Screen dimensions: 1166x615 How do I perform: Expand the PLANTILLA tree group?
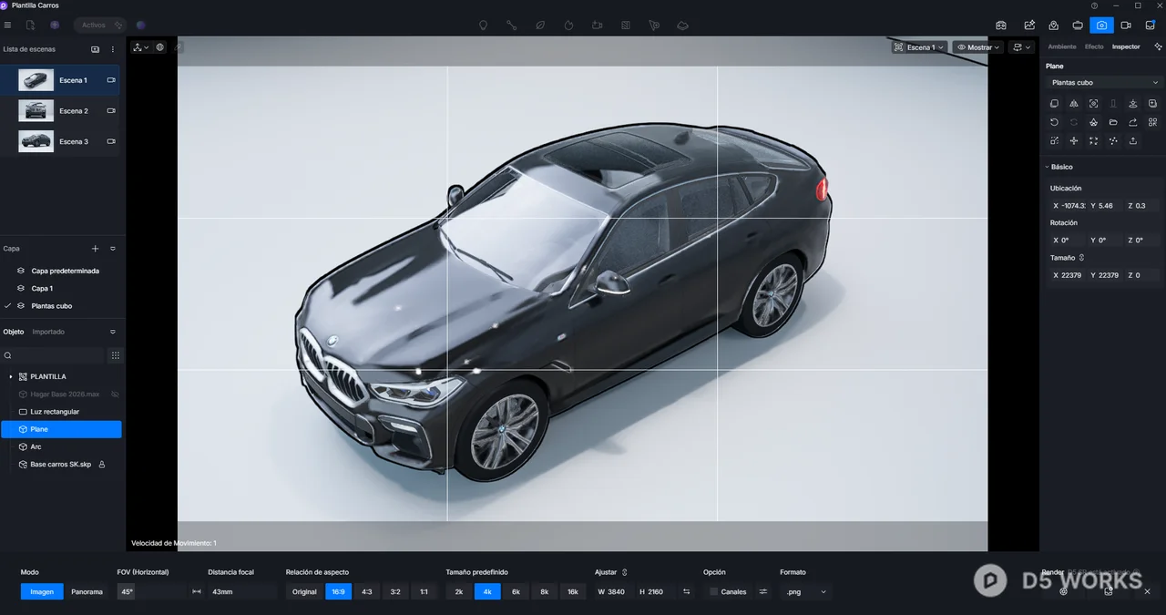pyautogui.click(x=11, y=376)
